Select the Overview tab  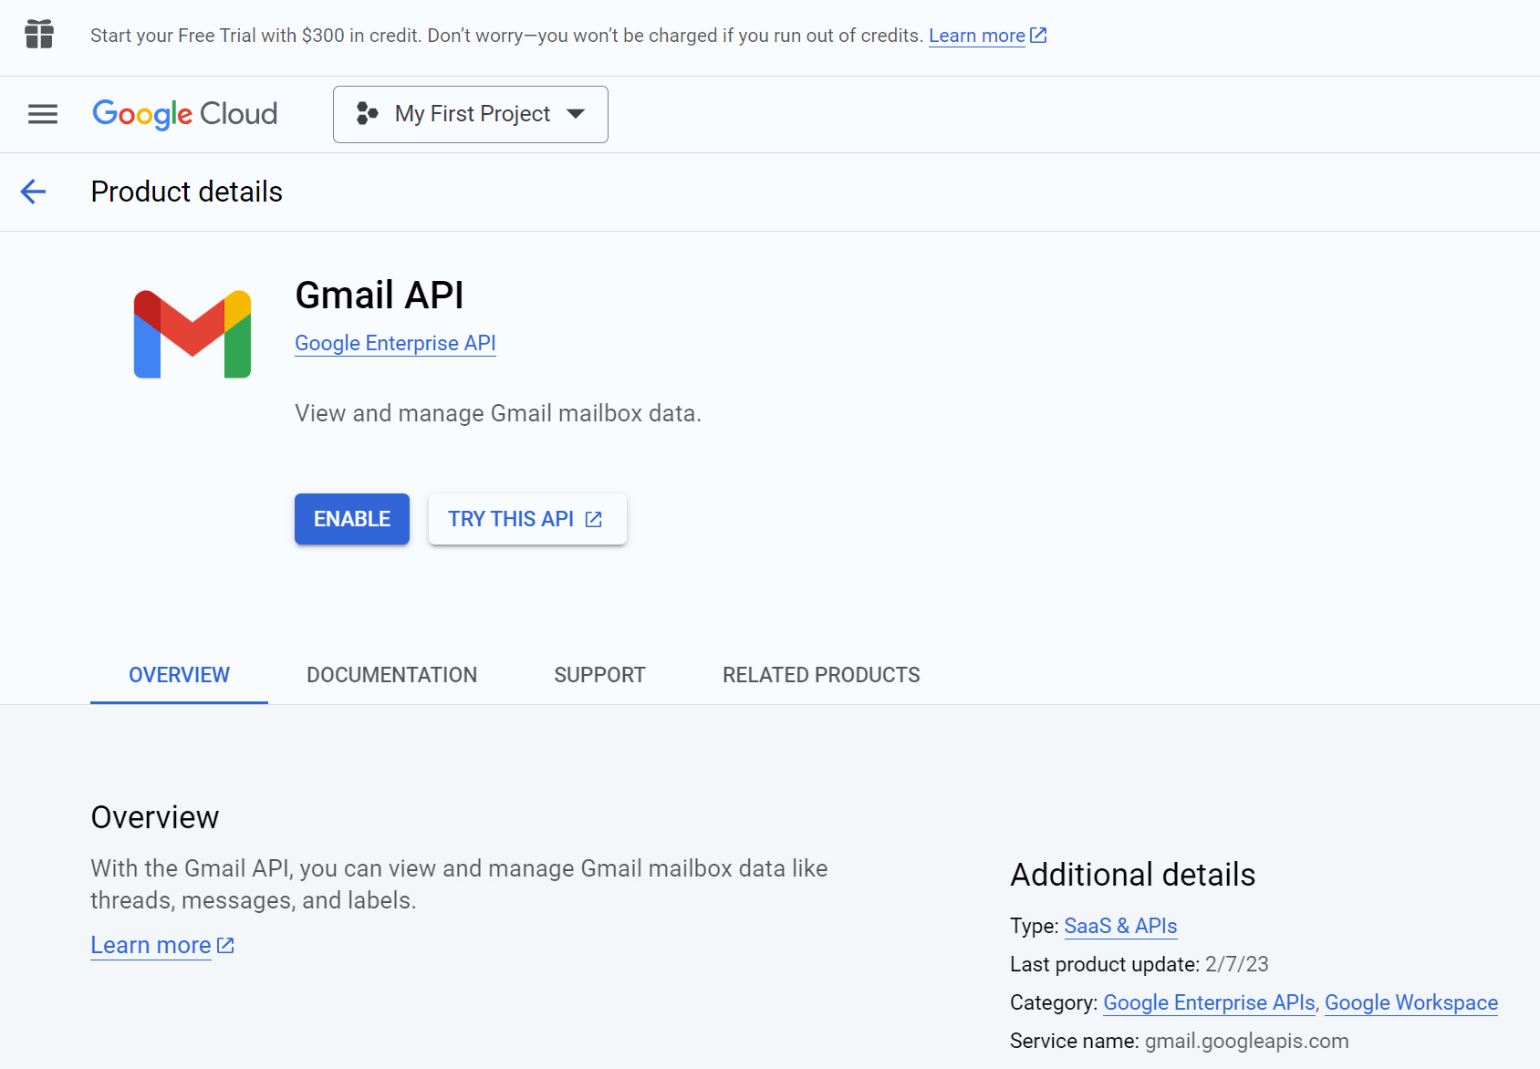(179, 675)
